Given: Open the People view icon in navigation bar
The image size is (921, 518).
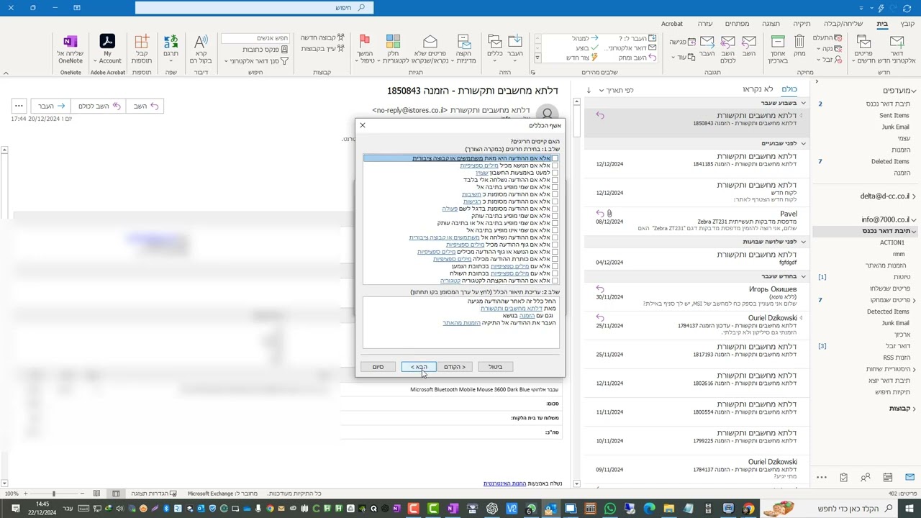Looking at the screenshot, I should [866, 477].
